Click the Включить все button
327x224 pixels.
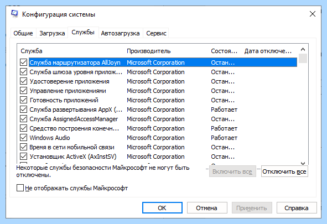coord(232,171)
